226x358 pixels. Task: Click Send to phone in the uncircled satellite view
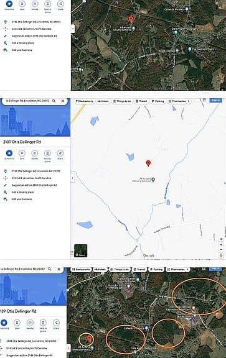[x=47, y=4]
